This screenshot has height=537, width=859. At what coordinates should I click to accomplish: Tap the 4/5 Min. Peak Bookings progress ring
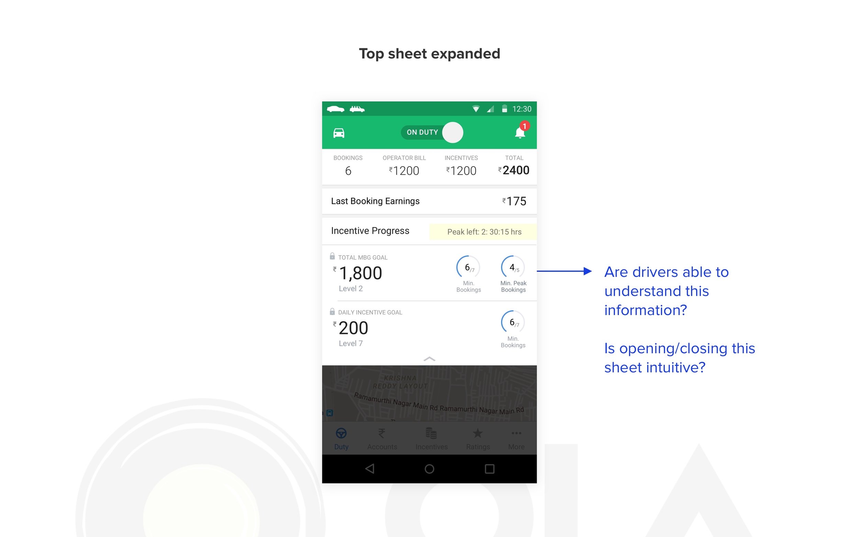pos(513,267)
